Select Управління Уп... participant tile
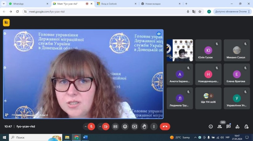This screenshot has height=141, width=253. 237,98
